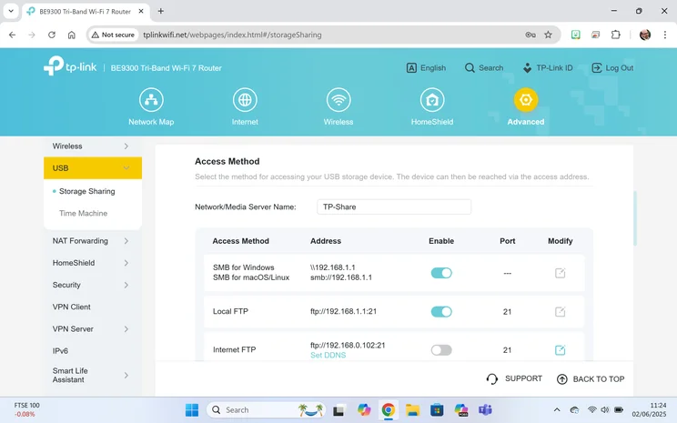Edit the SMB access method entry
This screenshot has width=677, height=423.
[x=560, y=273]
